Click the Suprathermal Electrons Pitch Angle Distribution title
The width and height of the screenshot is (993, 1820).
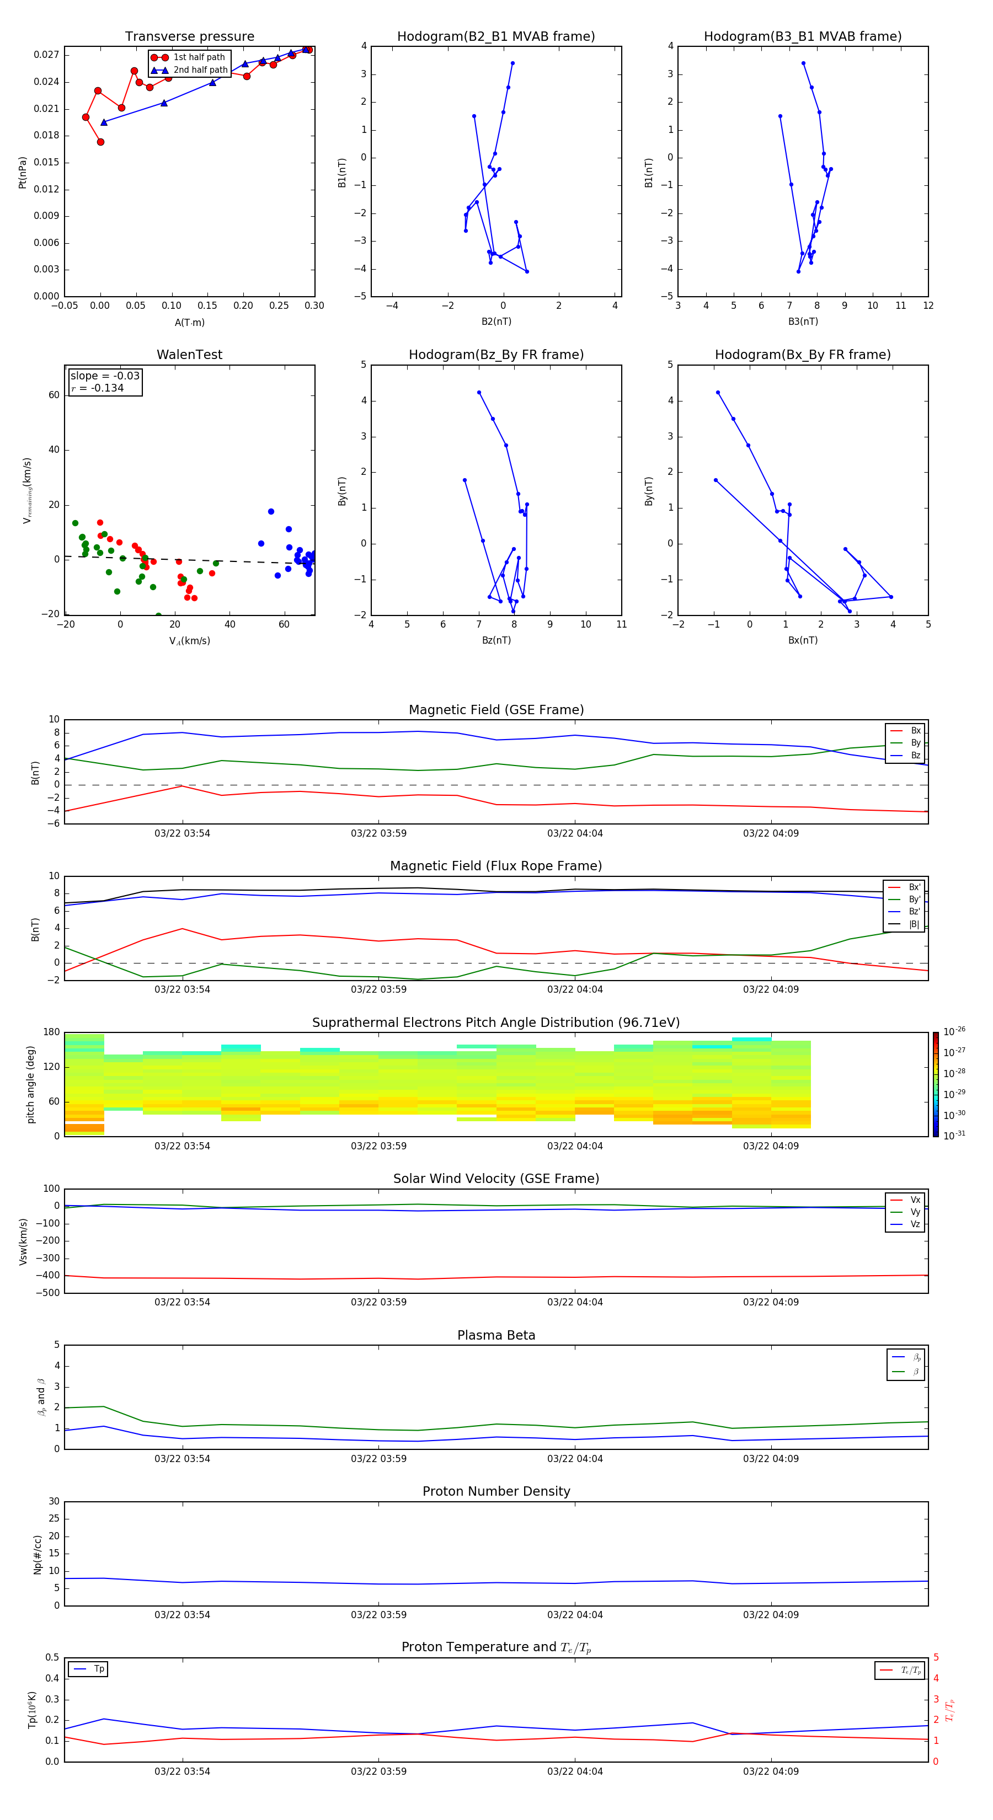(496, 1023)
